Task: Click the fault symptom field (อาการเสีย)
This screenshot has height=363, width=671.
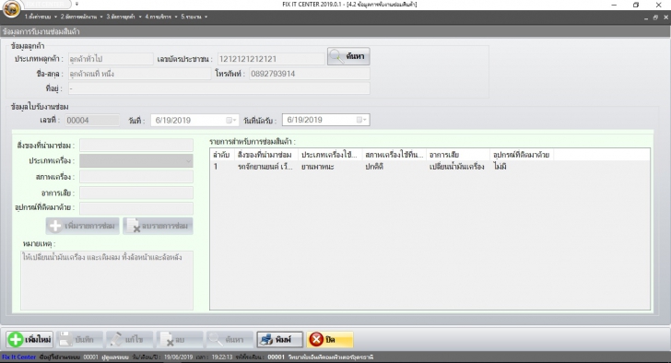Action: click(136, 193)
